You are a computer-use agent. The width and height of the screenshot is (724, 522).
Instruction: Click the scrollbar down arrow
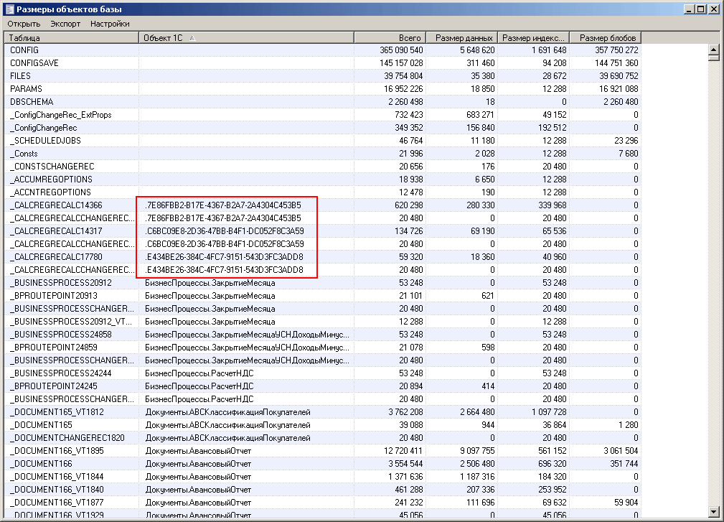714,512
